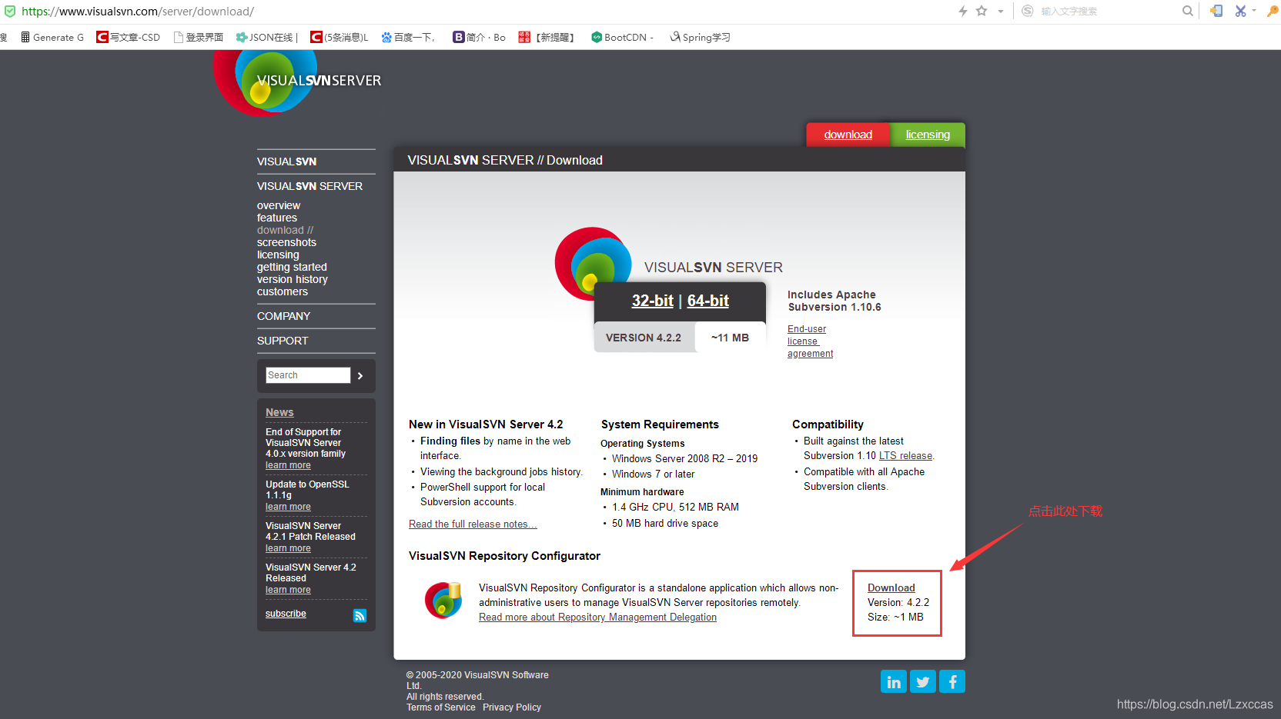The image size is (1281, 719).
Task: Open customers page in sidebar
Action: 283,291
